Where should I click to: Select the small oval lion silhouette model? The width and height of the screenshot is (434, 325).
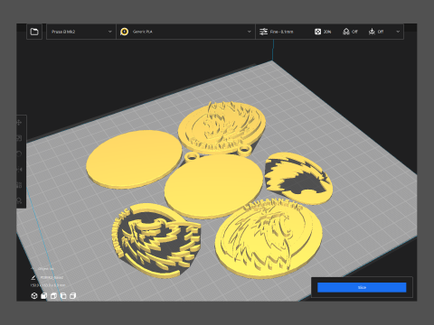pyautogui.click(x=298, y=178)
